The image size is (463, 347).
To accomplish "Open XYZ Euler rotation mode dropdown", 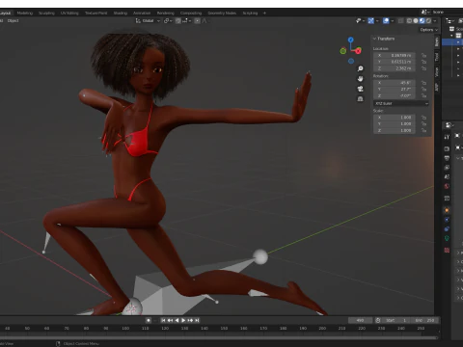I will (401, 103).
